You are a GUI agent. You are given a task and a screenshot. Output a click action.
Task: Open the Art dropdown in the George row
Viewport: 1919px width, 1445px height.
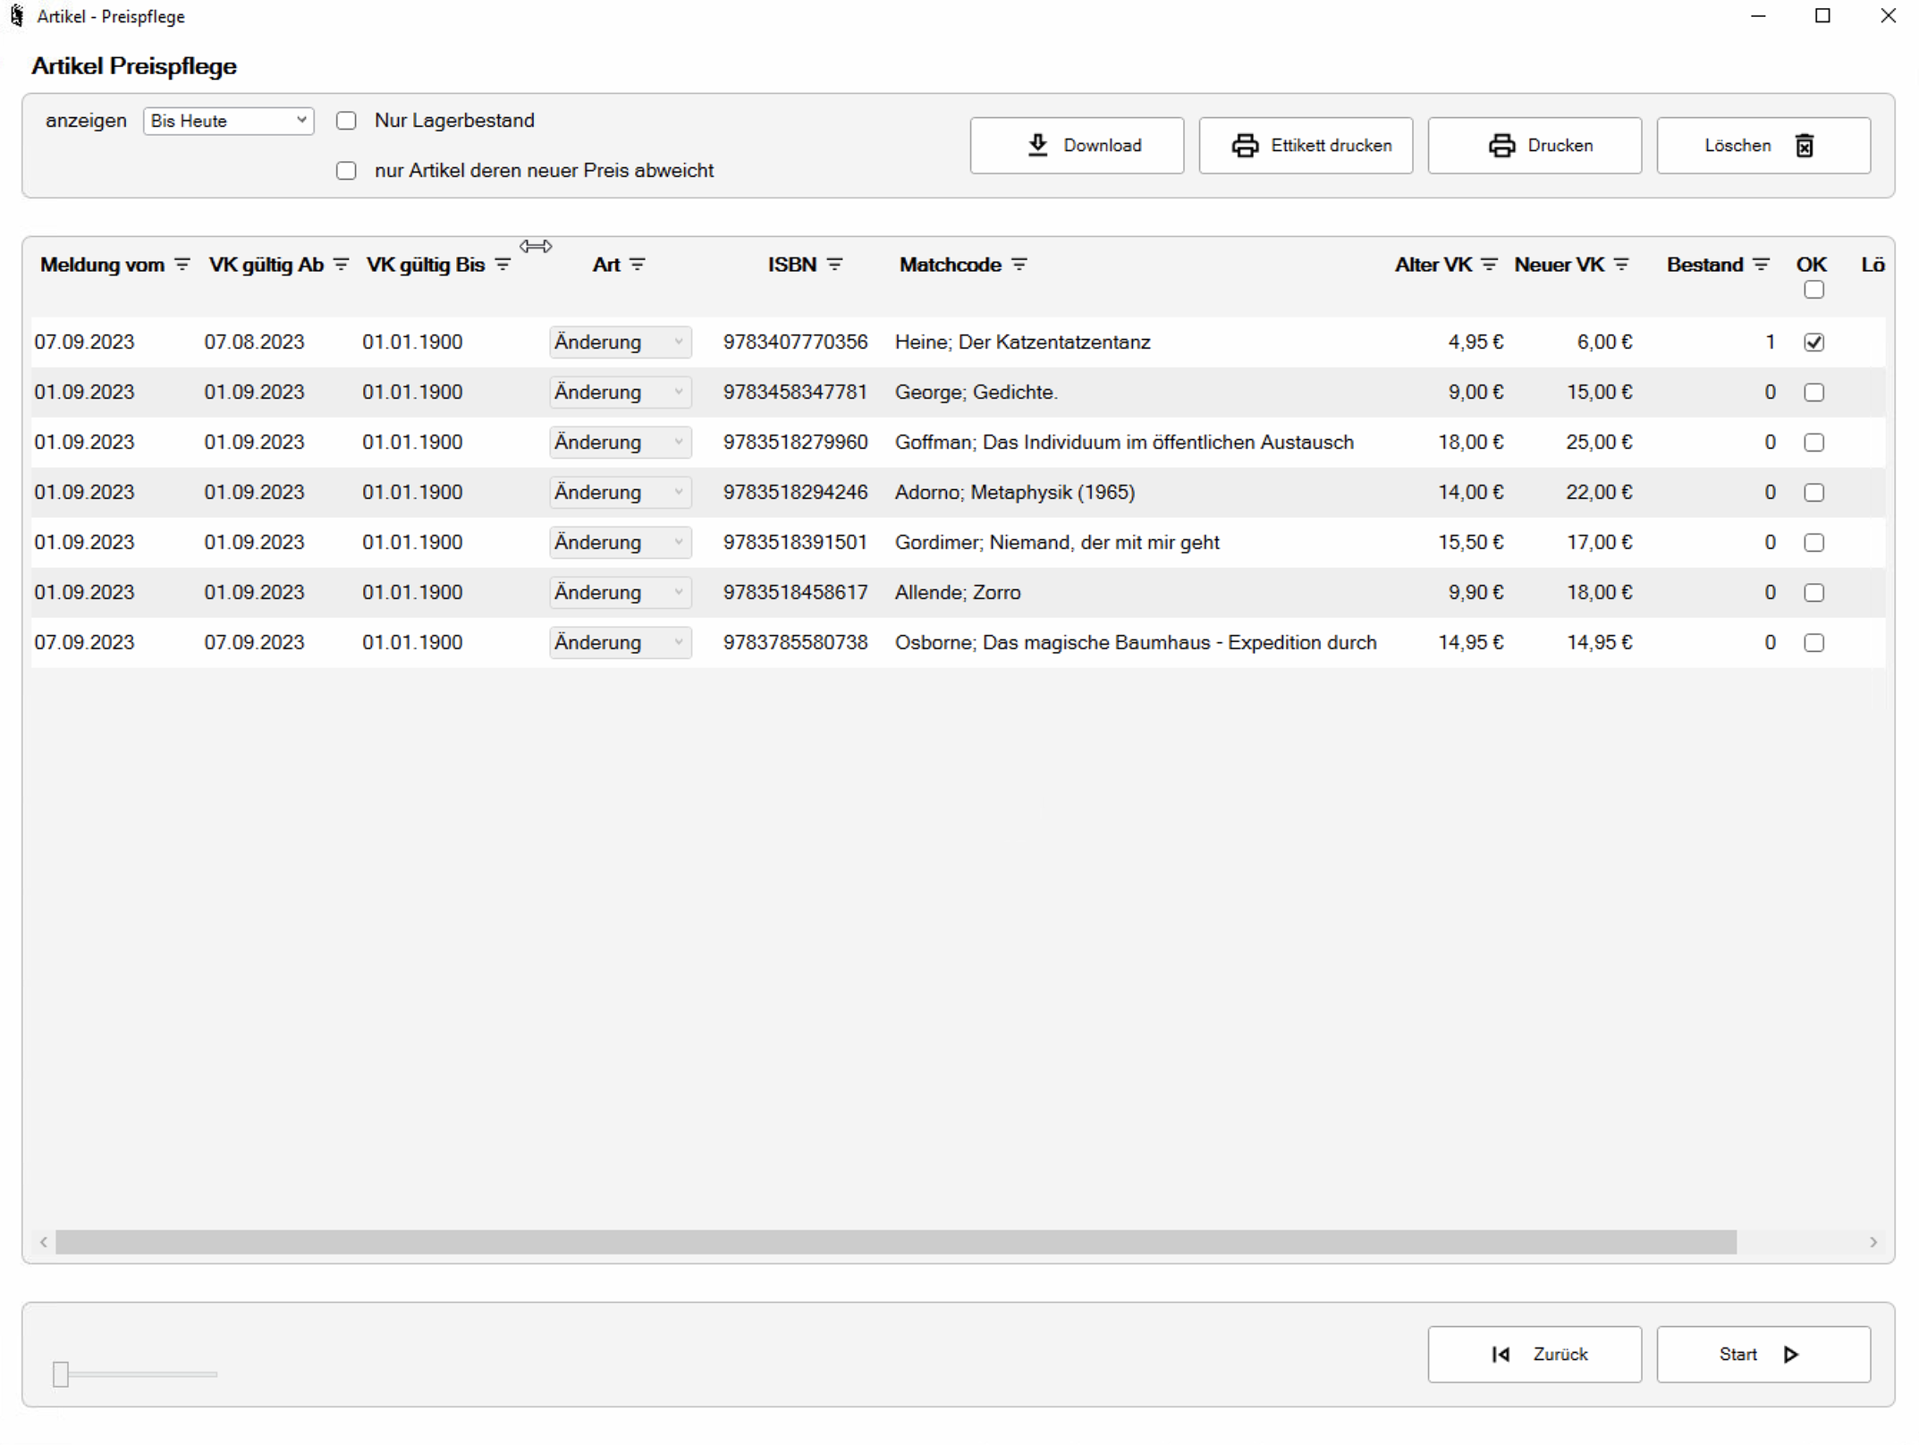(620, 393)
